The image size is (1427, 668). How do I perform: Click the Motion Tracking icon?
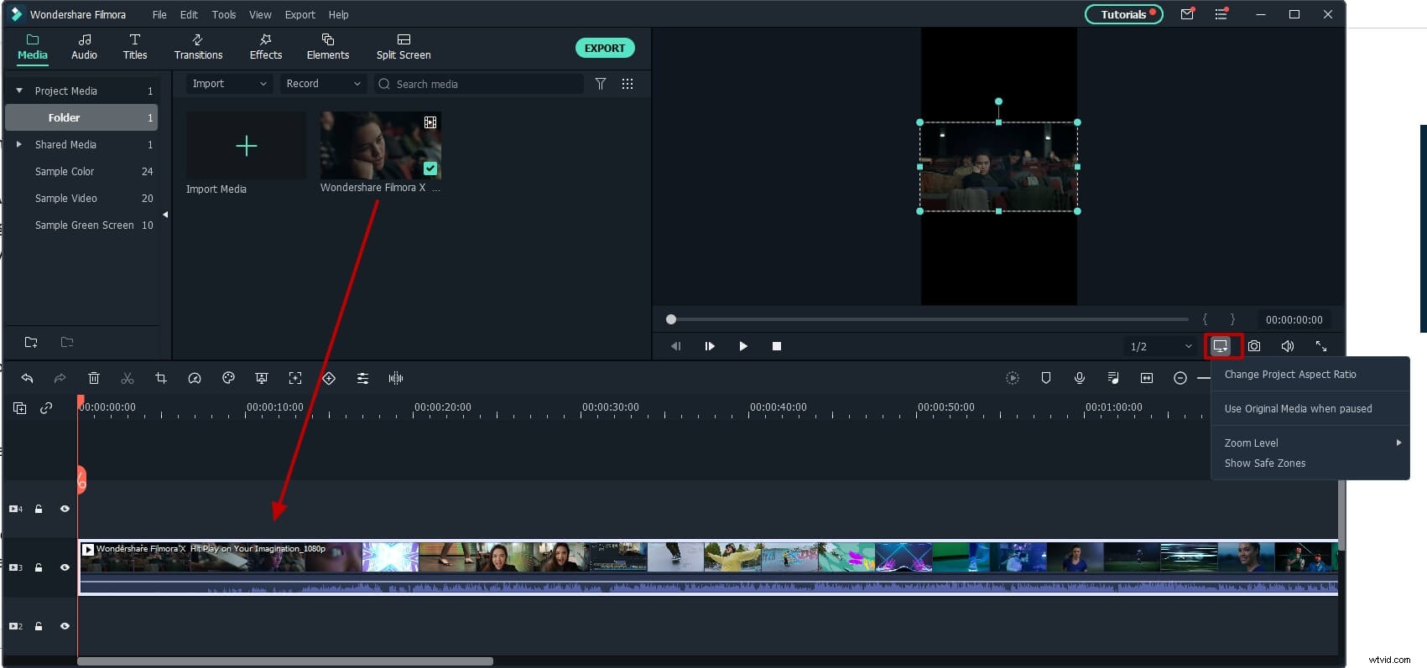point(295,378)
